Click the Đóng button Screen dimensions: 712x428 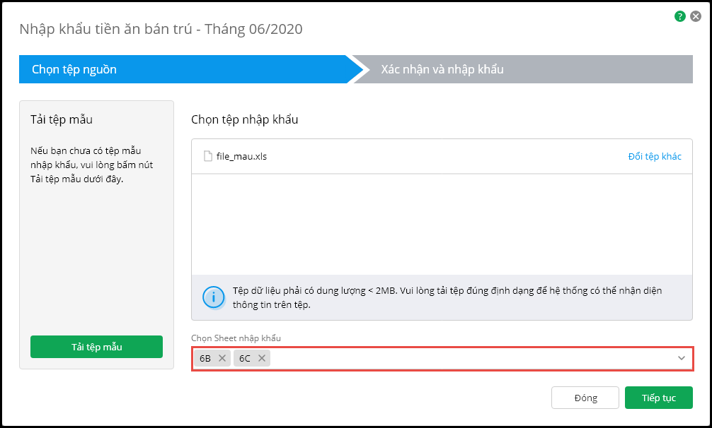[585, 398]
